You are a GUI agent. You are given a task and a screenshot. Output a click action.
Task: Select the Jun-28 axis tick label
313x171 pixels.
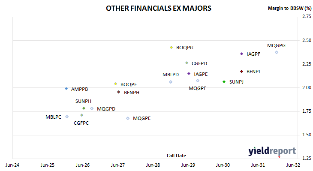[x=153, y=165]
